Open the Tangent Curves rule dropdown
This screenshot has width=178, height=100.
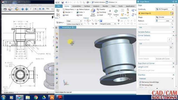point(108,24)
